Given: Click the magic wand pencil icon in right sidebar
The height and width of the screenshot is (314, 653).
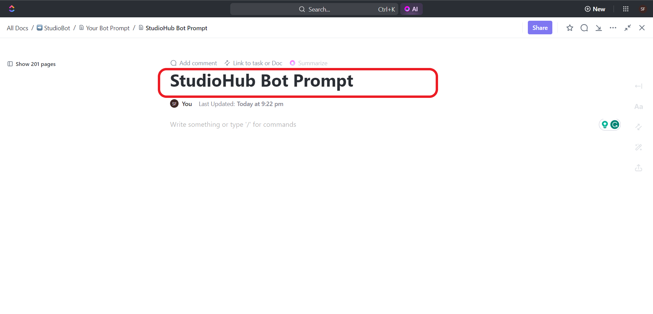Looking at the screenshot, I should pyautogui.click(x=638, y=147).
